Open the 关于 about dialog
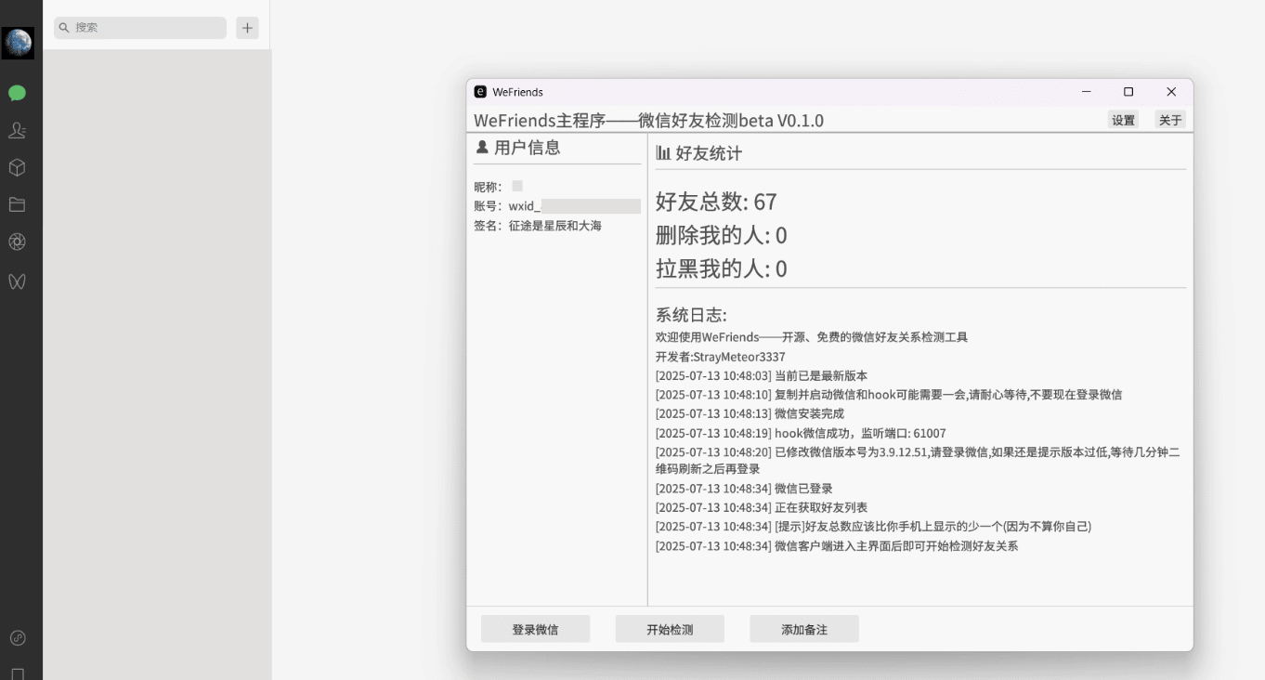 pyautogui.click(x=1169, y=120)
